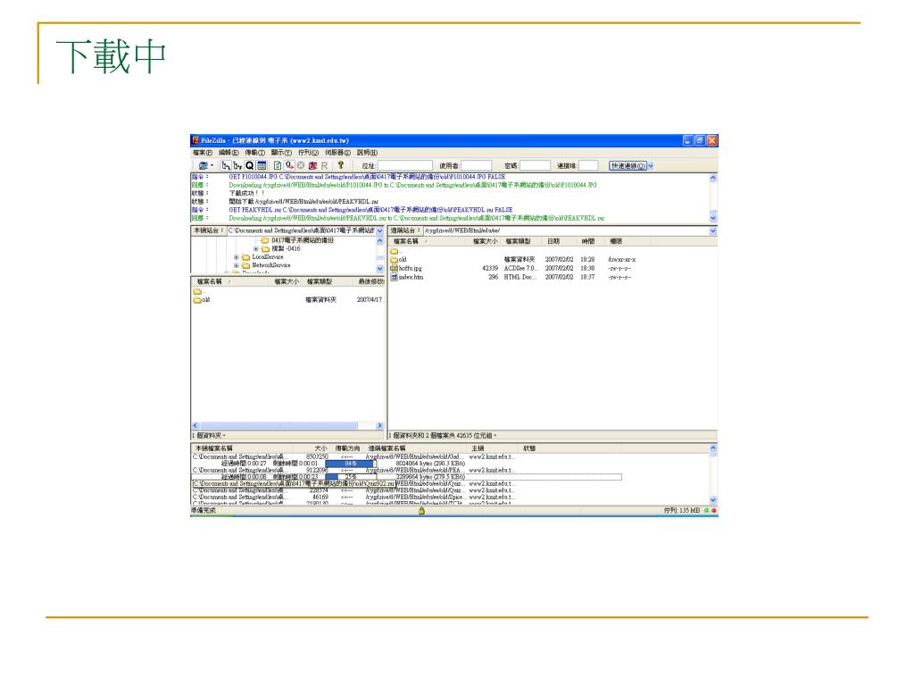Open the Site Manager dropdown arrow
Image resolution: width=914 pixels, height=686 pixels.
[212, 165]
